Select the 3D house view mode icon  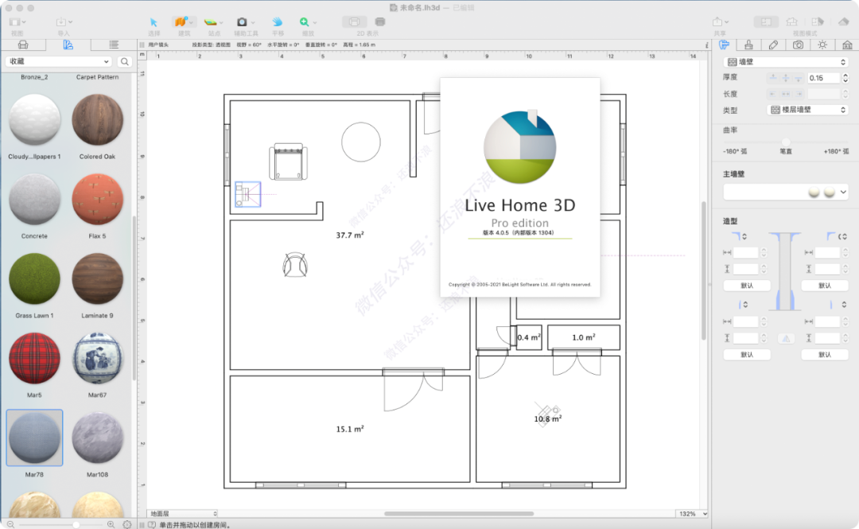tap(791, 22)
